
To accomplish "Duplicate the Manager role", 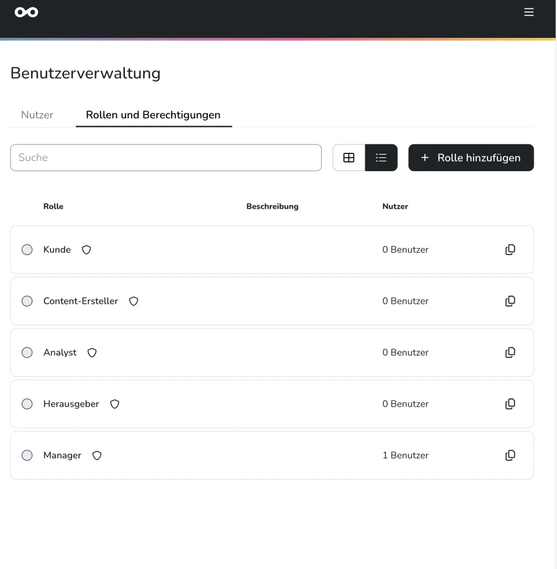I will click(x=510, y=455).
